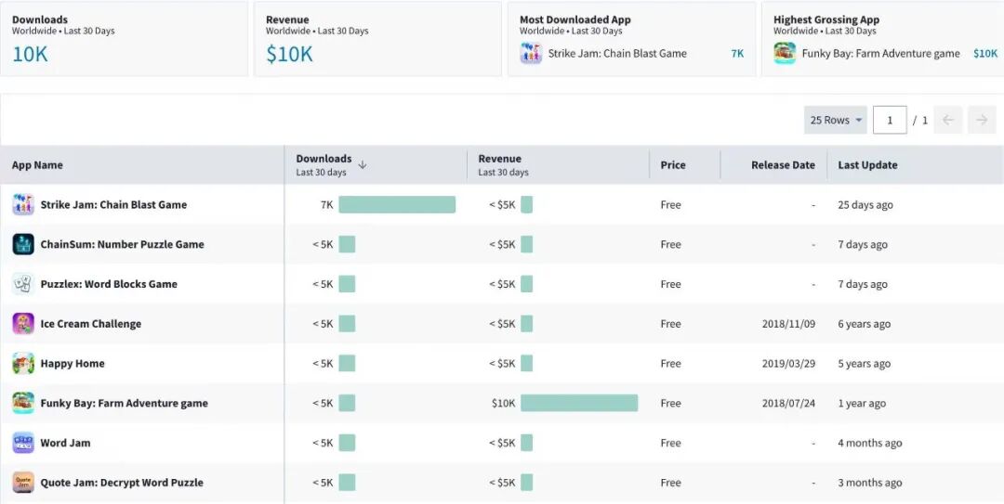
Task: Click Funky Bay's revenue bar
Action: 579,403
